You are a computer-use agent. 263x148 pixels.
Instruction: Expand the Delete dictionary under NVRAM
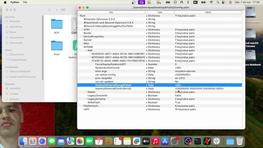pyautogui.click(x=86, y=92)
